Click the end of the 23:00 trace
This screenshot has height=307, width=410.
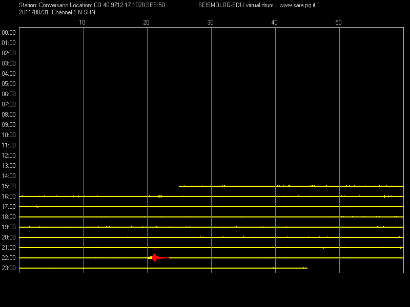(306, 268)
